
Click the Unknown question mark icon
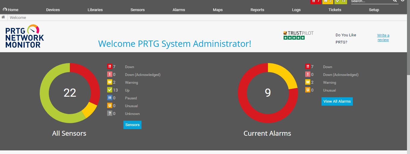tap(110, 113)
